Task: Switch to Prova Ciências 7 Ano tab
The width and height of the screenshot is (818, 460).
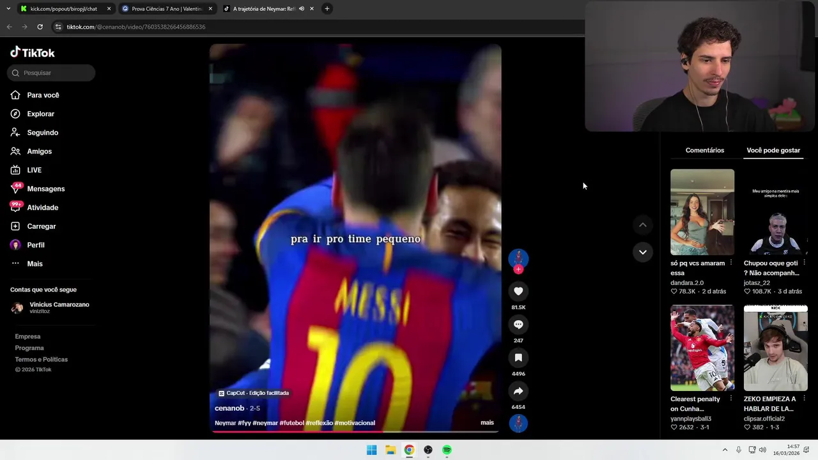Action: 166,9
